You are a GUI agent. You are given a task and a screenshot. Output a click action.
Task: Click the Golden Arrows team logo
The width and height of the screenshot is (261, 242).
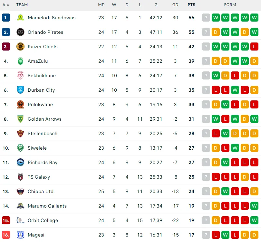(20, 119)
